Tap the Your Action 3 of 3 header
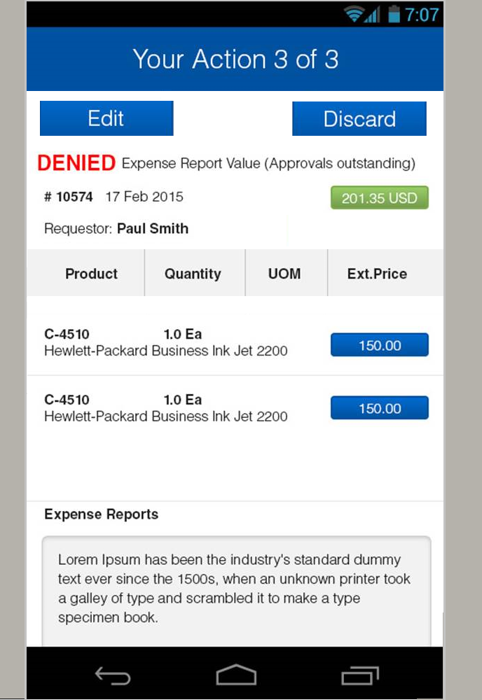 click(235, 59)
